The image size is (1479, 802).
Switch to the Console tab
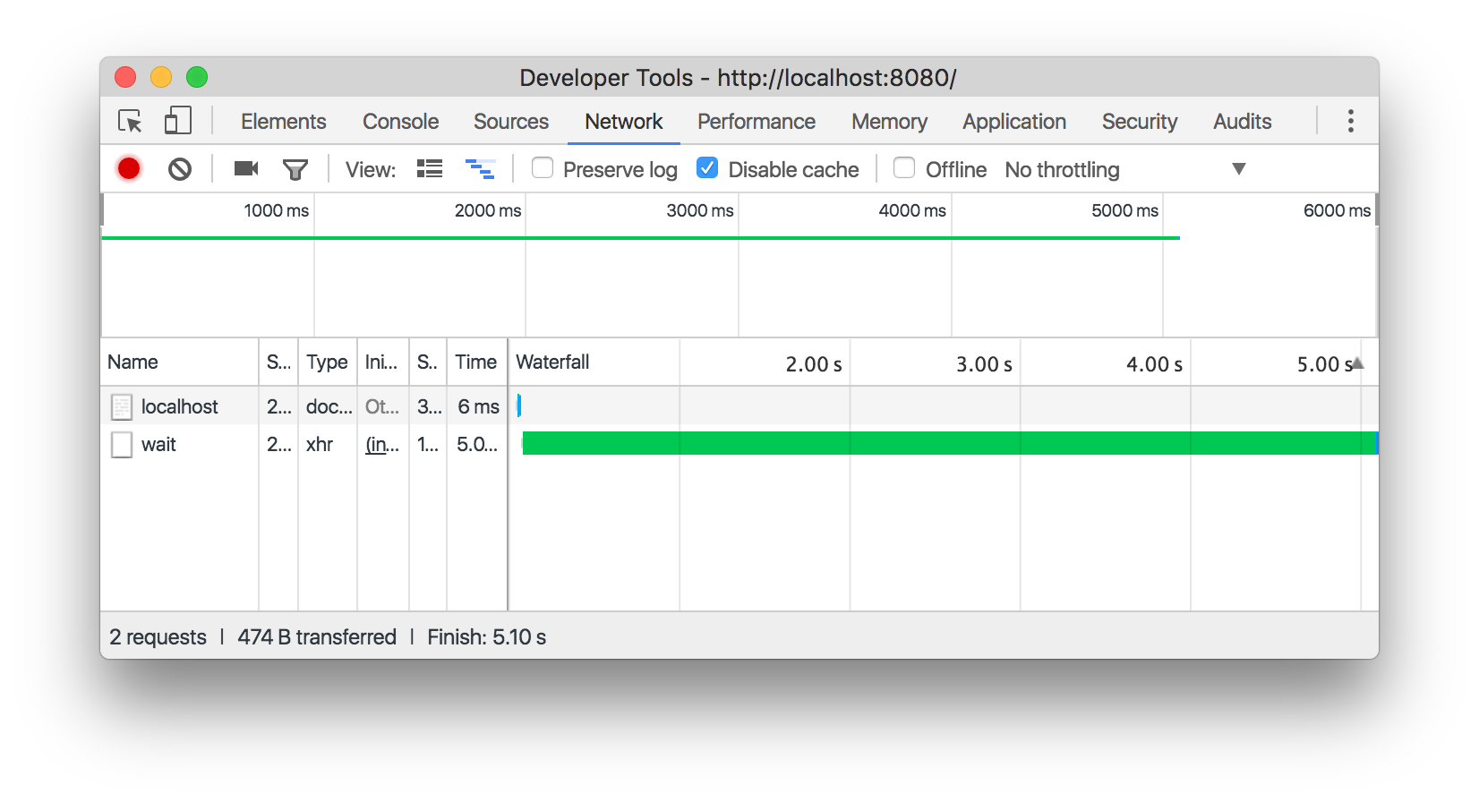[x=400, y=122]
